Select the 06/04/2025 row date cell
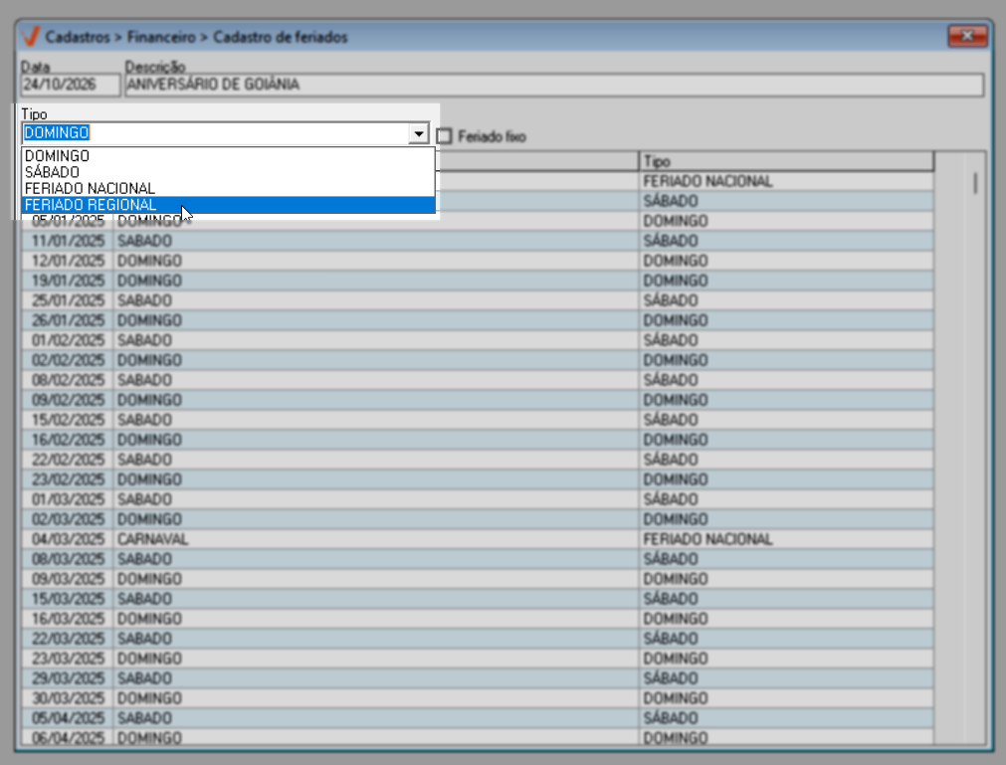 click(x=68, y=738)
